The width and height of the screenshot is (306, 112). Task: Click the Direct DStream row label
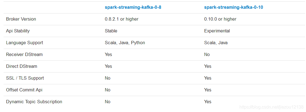pyautogui.click(x=22, y=66)
